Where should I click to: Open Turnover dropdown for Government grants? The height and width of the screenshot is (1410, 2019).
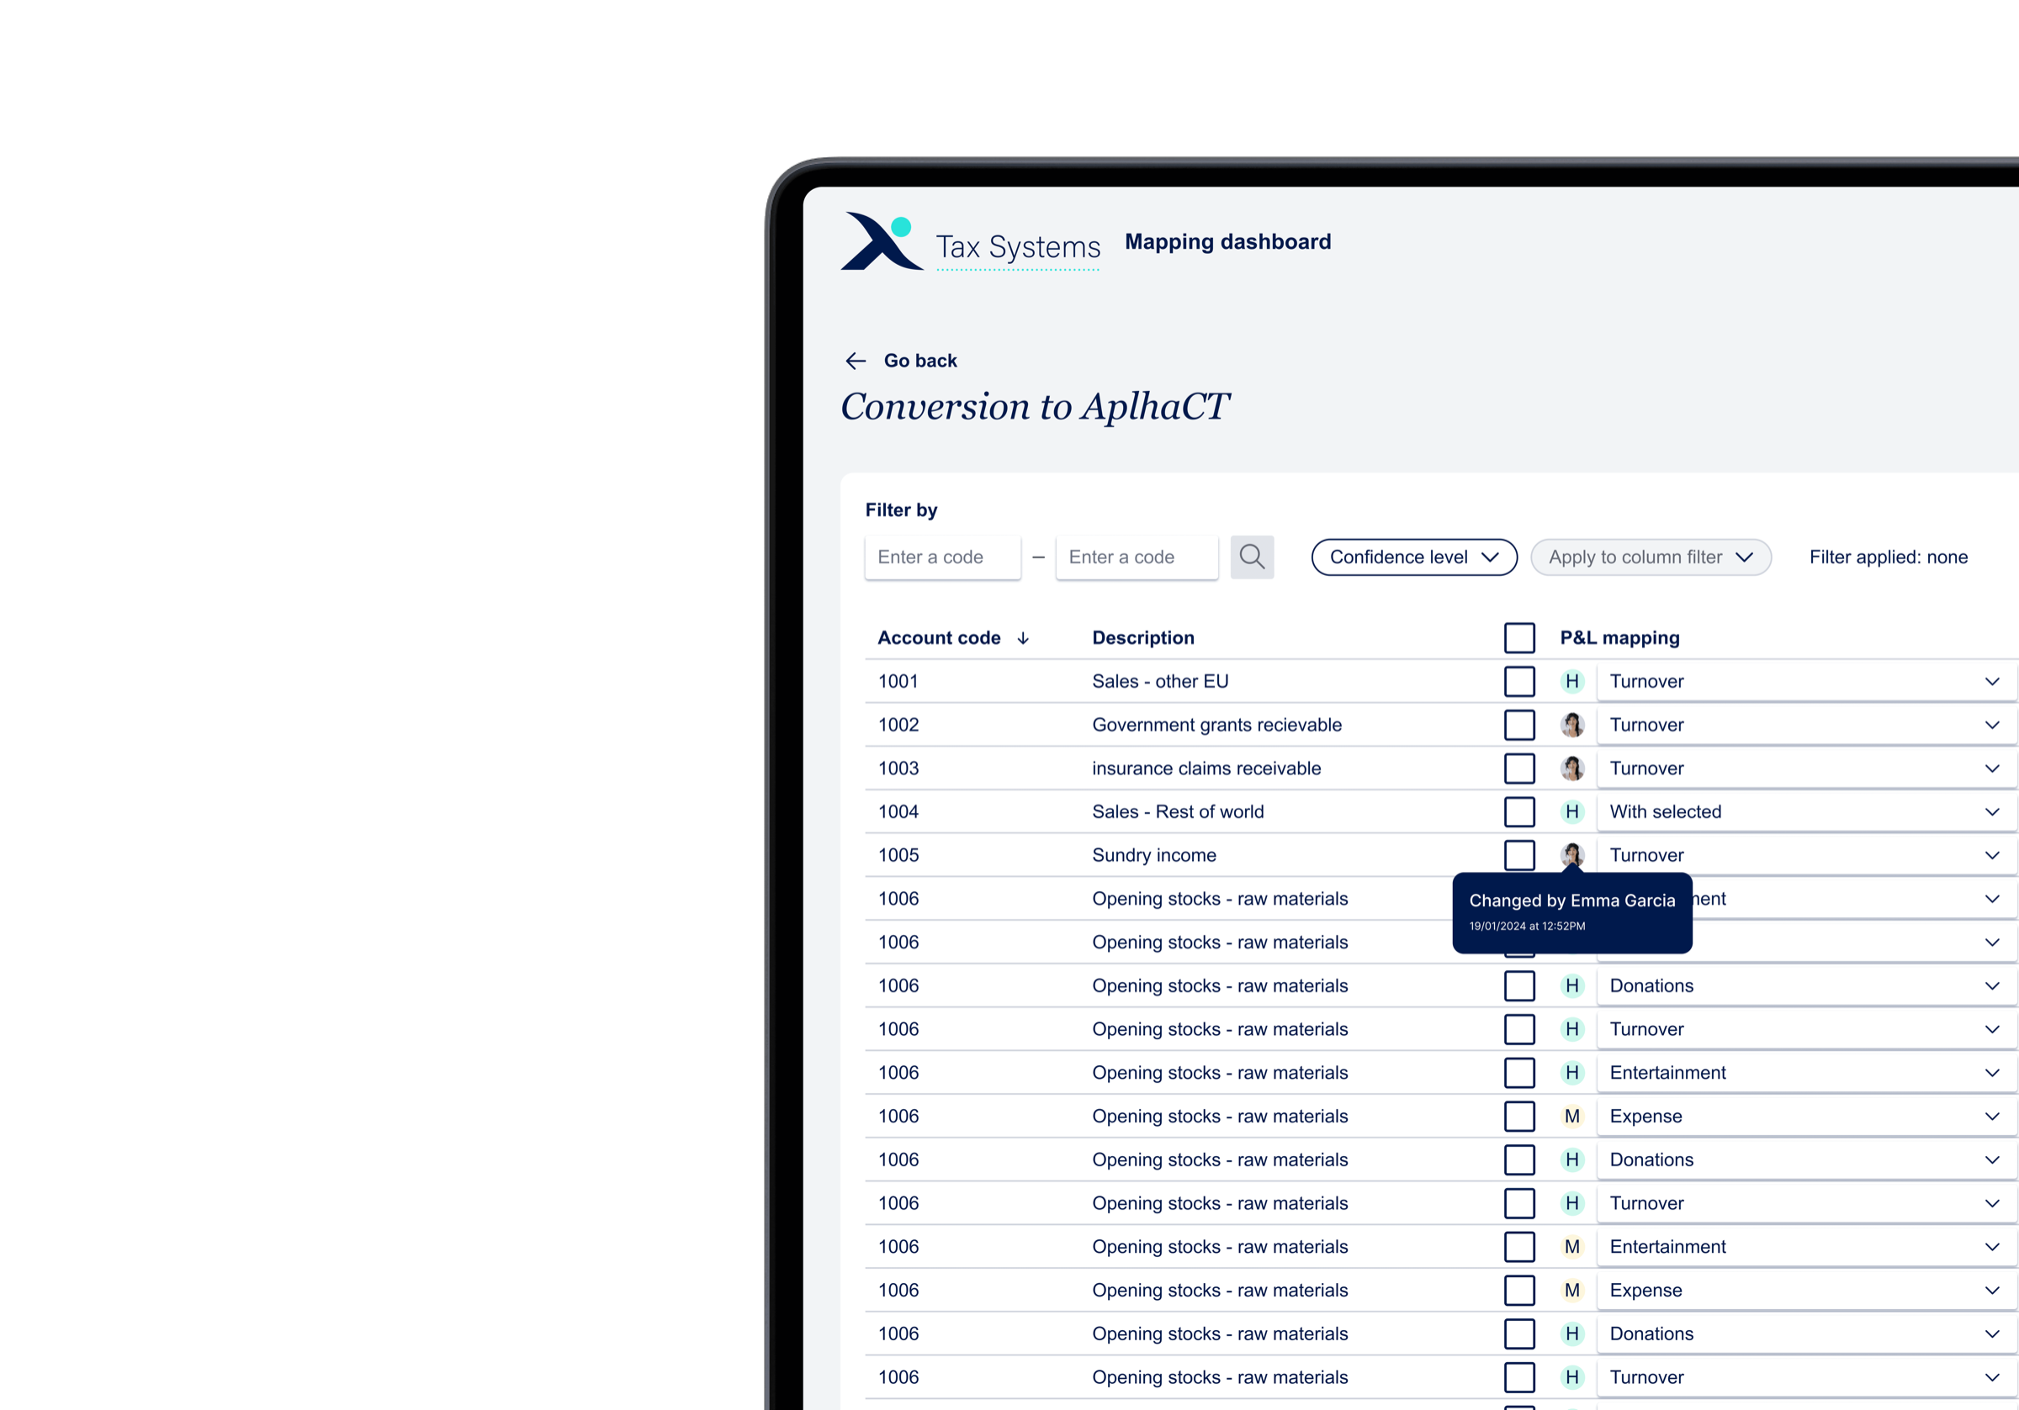coord(1806,725)
